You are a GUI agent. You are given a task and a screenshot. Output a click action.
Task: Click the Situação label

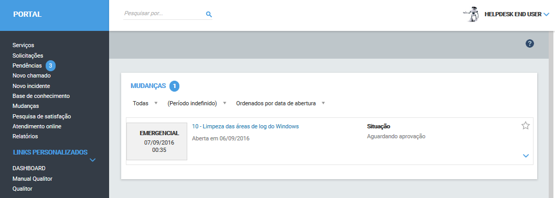point(378,126)
